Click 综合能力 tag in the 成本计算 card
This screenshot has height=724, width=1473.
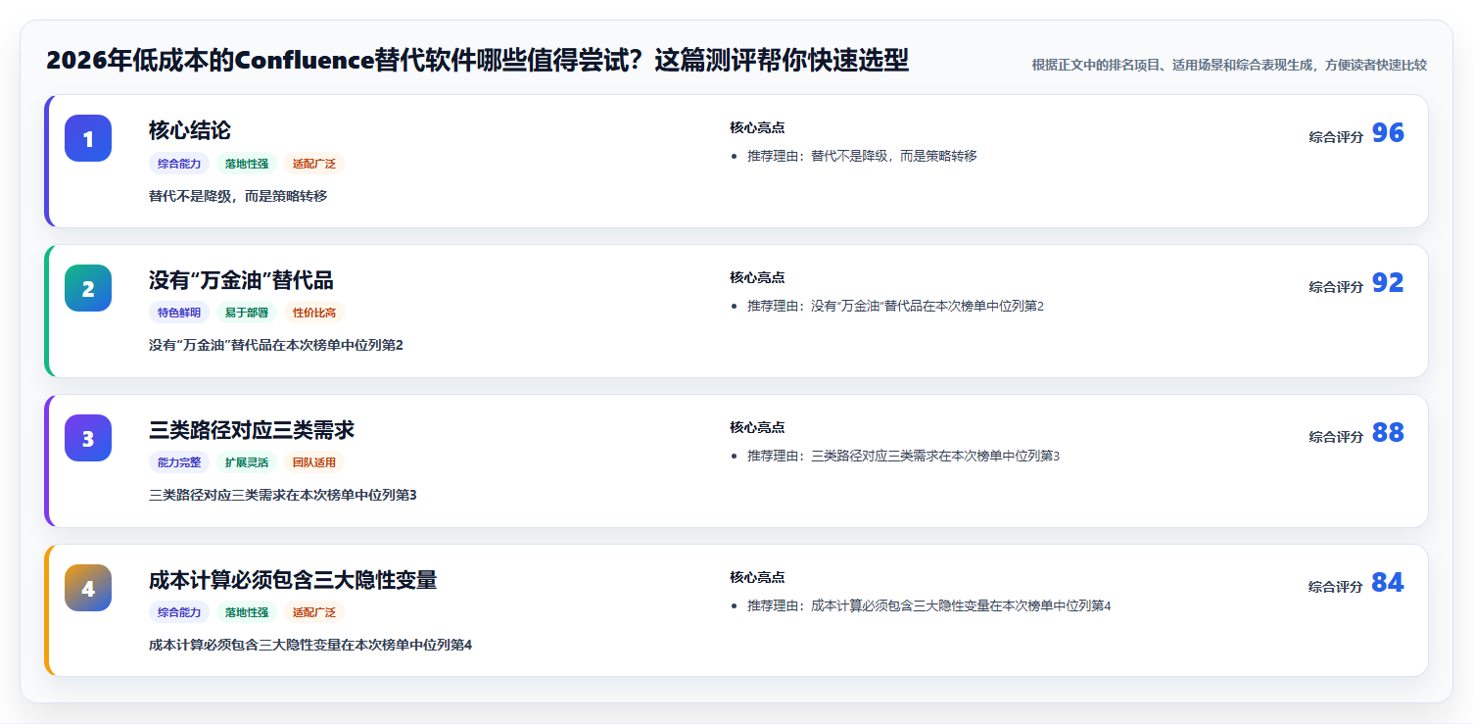179,612
